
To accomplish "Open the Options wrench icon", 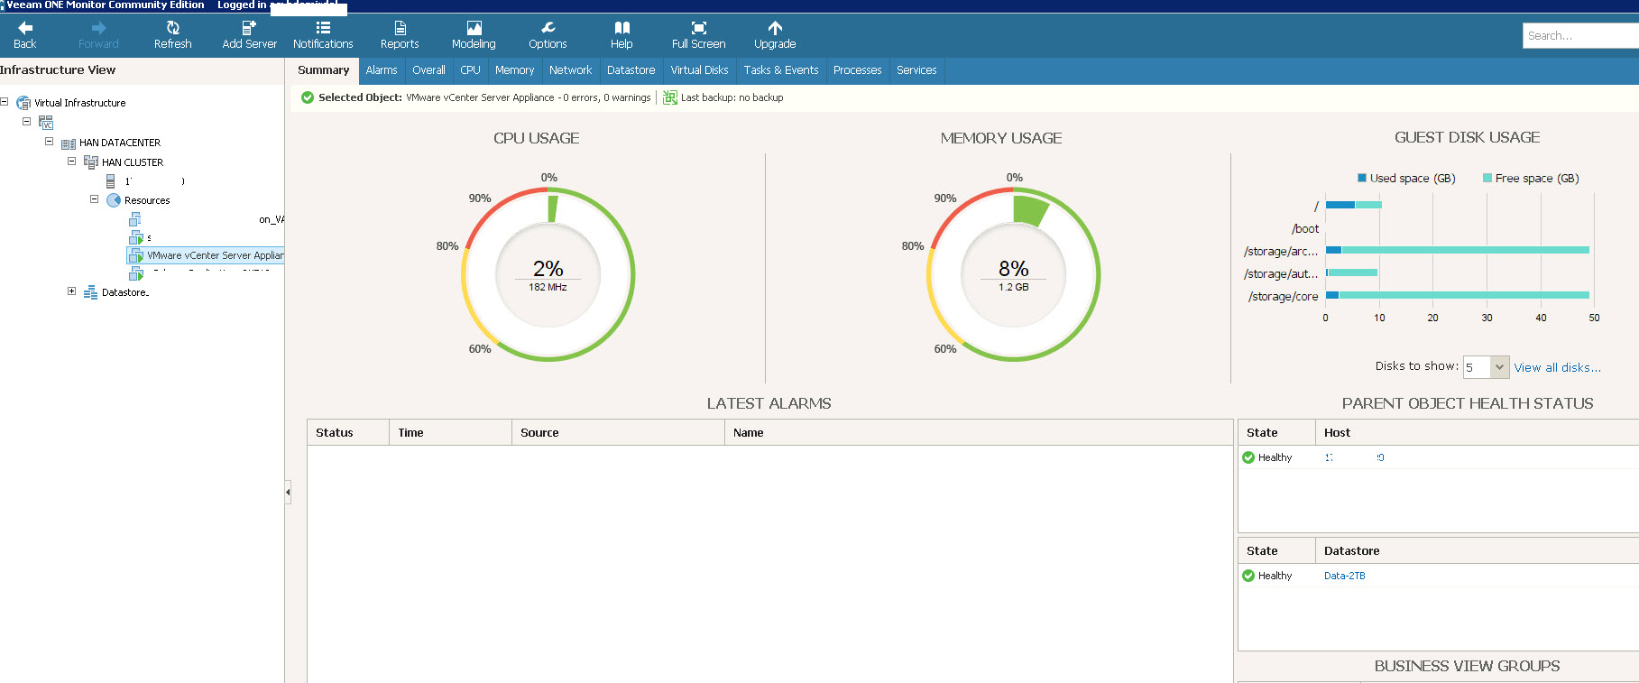I will point(548,28).
